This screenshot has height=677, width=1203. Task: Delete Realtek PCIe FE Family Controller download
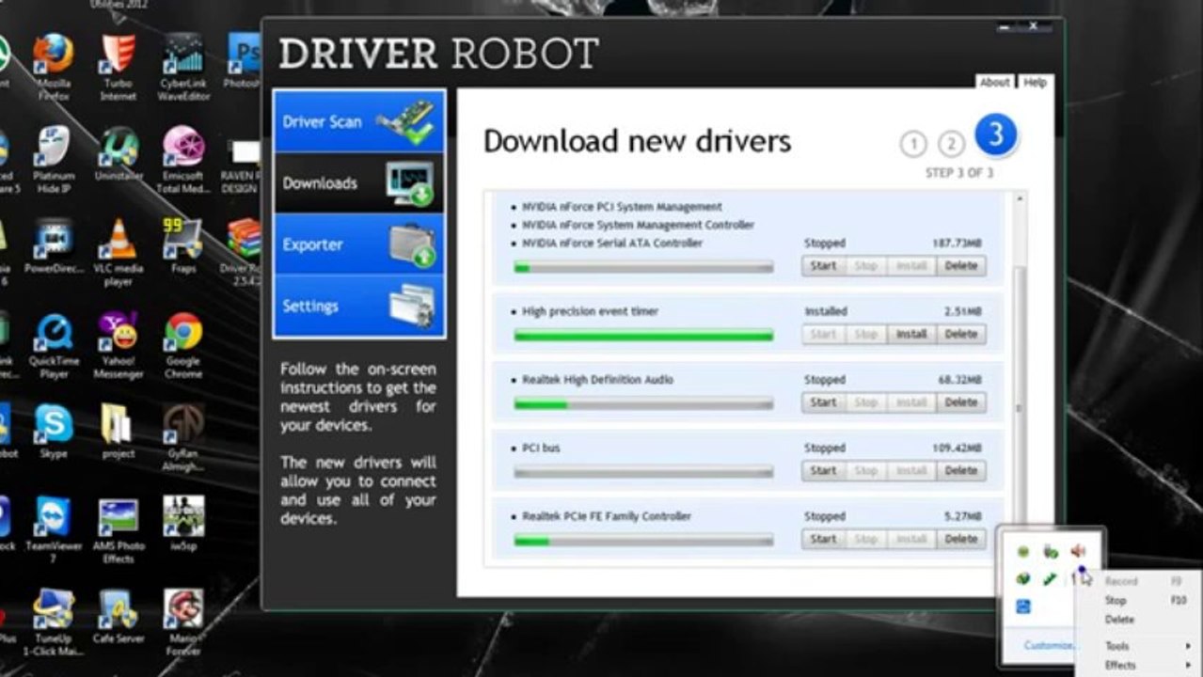(960, 539)
